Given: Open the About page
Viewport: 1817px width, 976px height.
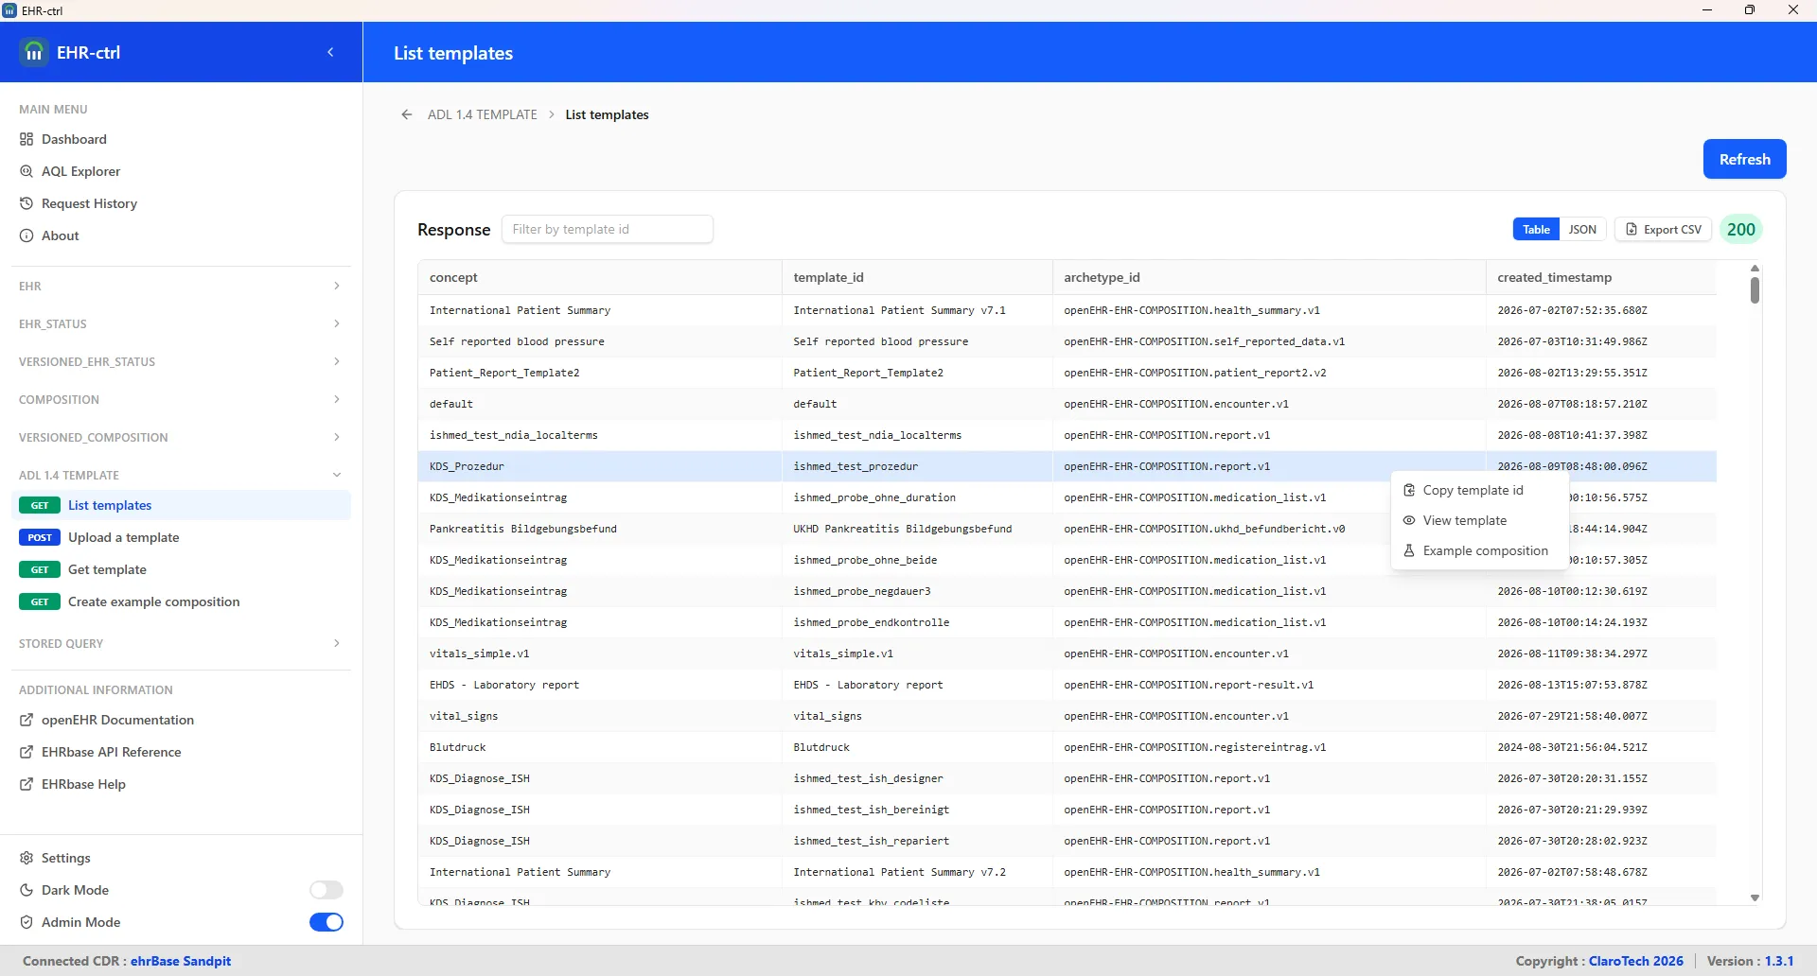Looking at the screenshot, I should (x=60, y=235).
